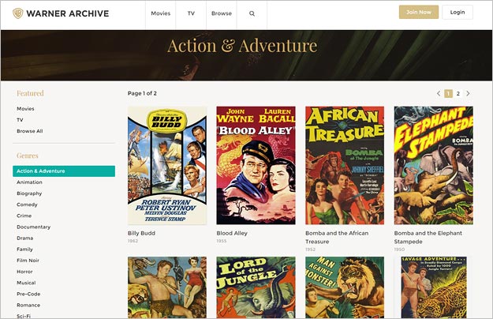
Task: Select the Pre-Code genre
Action: (28, 294)
